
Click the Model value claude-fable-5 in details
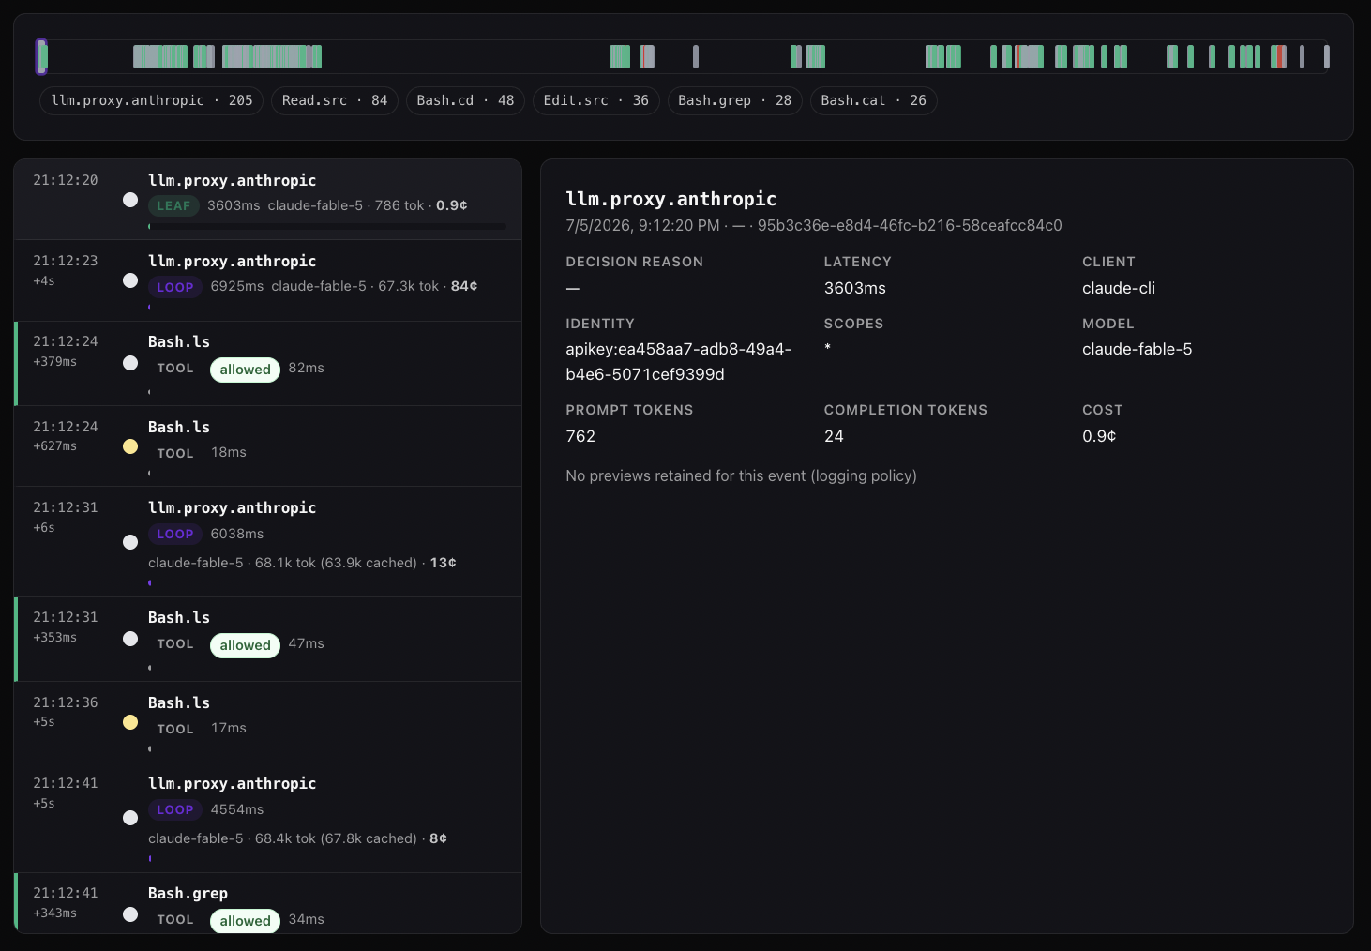tap(1137, 349)
